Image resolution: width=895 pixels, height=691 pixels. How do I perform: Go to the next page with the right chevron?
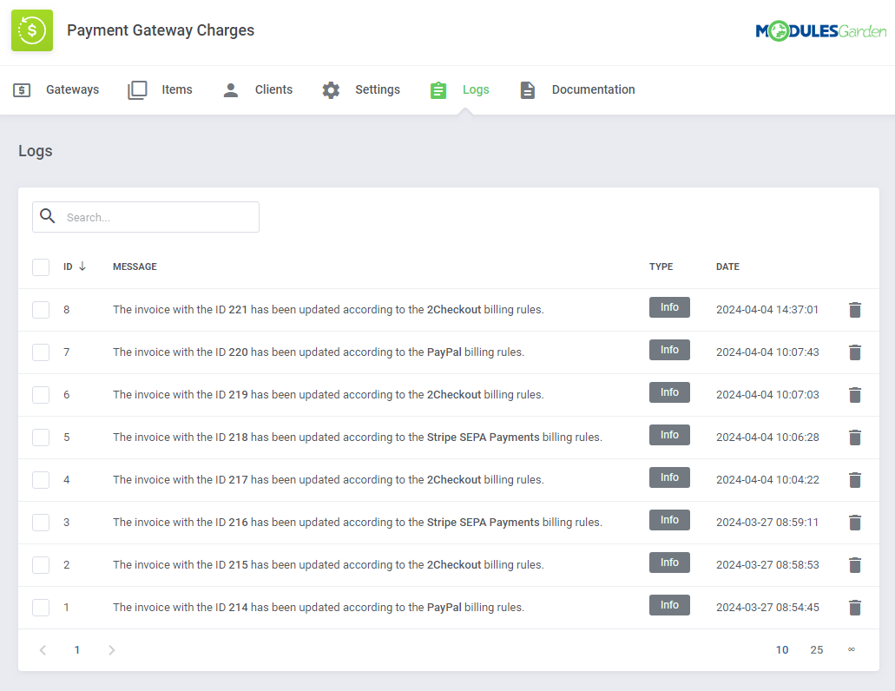[111, 649]
